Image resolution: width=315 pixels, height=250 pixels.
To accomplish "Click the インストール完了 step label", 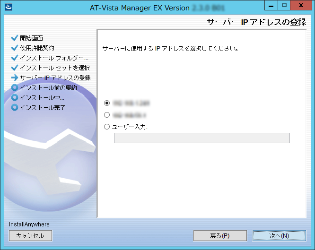I will click(43, 108).
